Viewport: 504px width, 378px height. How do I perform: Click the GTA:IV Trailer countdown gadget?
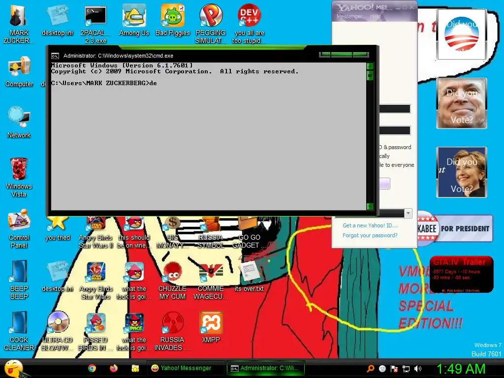click(x=461, y=274)
